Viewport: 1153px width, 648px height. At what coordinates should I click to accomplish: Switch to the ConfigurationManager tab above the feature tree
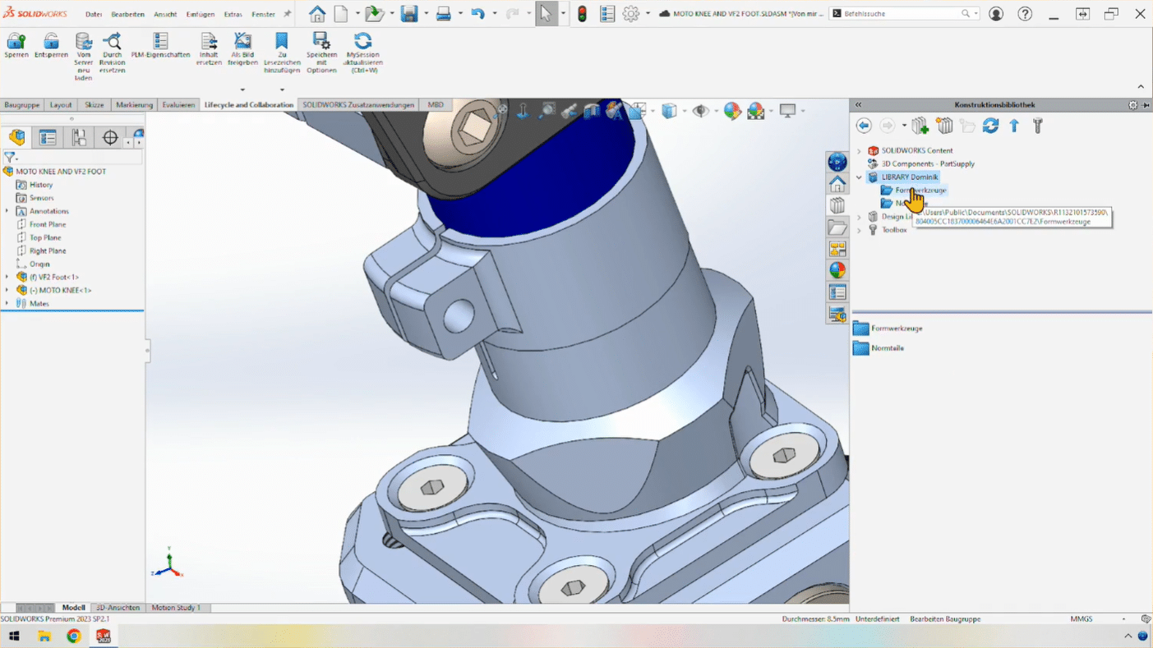[79, 137]
